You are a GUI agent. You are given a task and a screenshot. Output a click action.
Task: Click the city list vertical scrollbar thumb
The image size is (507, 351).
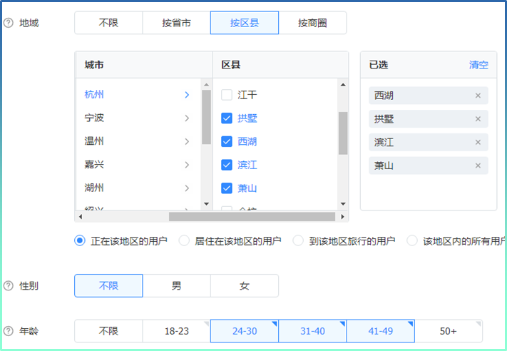(206, 117)
